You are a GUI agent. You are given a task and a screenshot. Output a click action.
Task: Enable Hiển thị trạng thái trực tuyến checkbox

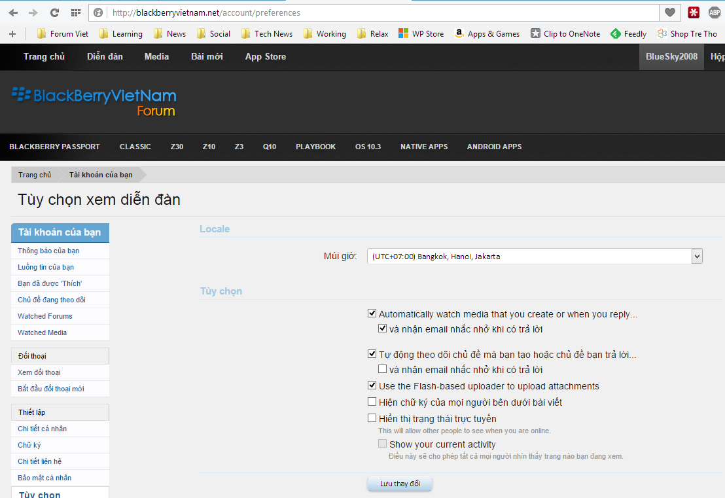(372, 418)
